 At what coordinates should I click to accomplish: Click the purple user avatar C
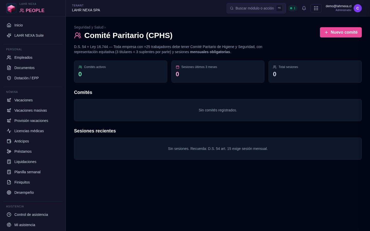tap(358, 8)
